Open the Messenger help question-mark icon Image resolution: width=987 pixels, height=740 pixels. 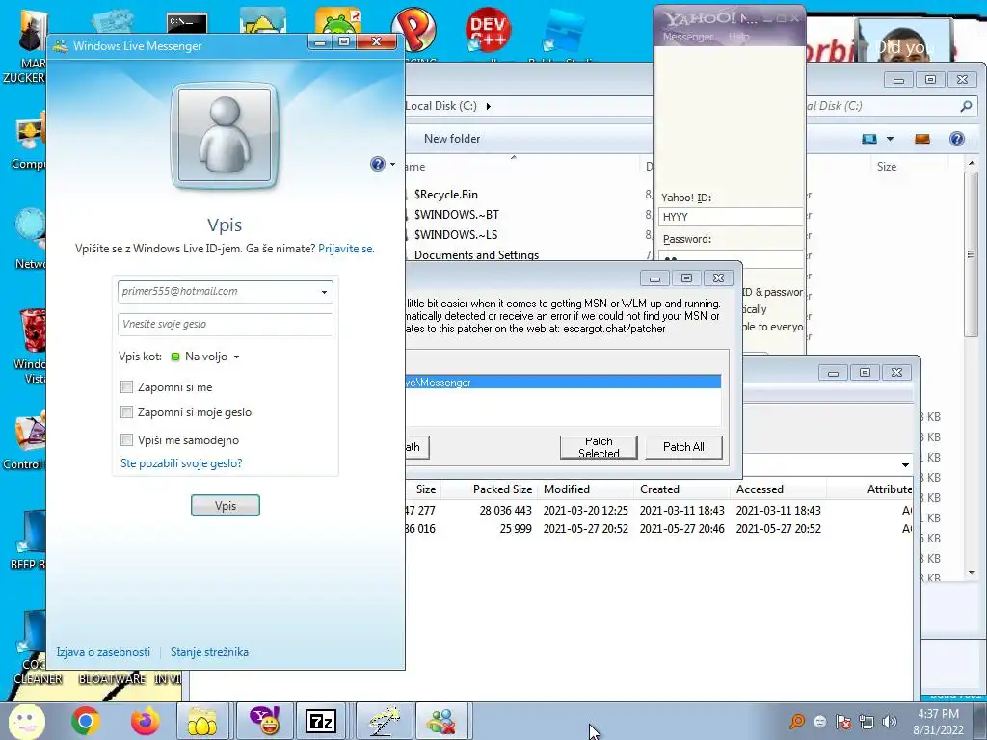coord(377,164)
